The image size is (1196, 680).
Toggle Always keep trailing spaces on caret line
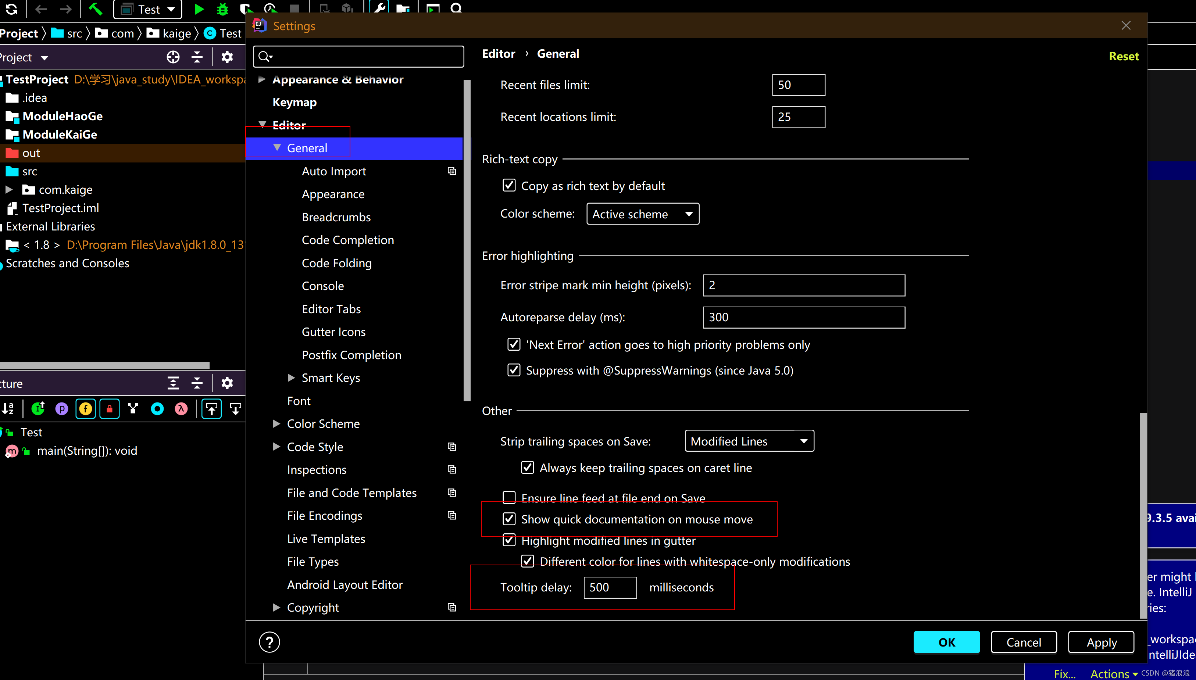pyautogui.click(x=527, y=468)
